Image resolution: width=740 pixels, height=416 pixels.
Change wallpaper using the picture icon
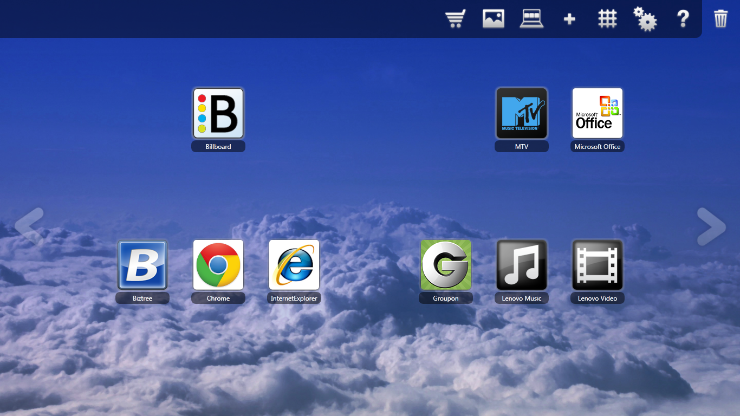[494, 19]
